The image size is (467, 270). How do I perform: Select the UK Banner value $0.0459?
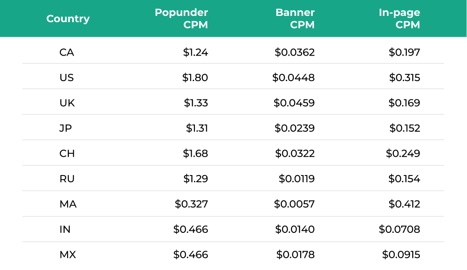click(x=294, y=103)
